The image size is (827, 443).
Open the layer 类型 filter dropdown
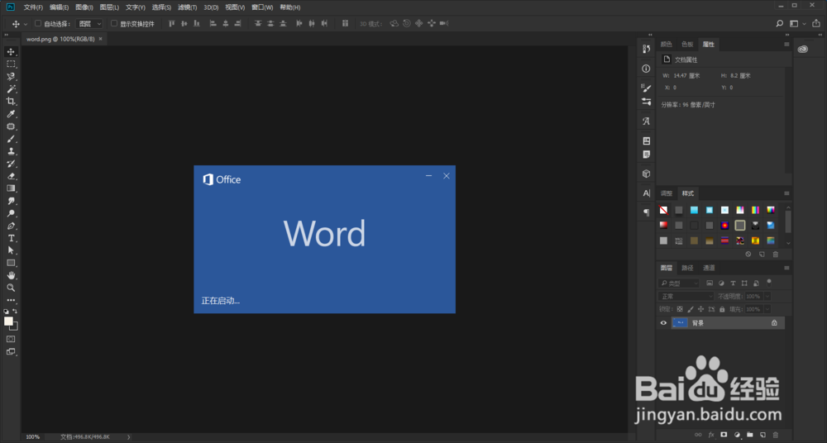coord(679,283)
